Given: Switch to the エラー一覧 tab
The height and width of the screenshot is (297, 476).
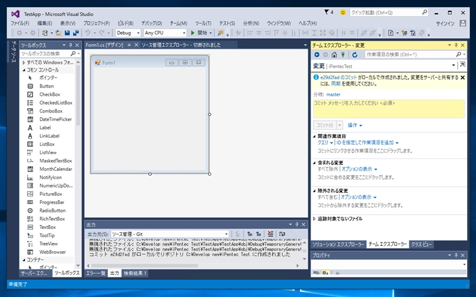Looking at the screenshot, I should point(96,273).
